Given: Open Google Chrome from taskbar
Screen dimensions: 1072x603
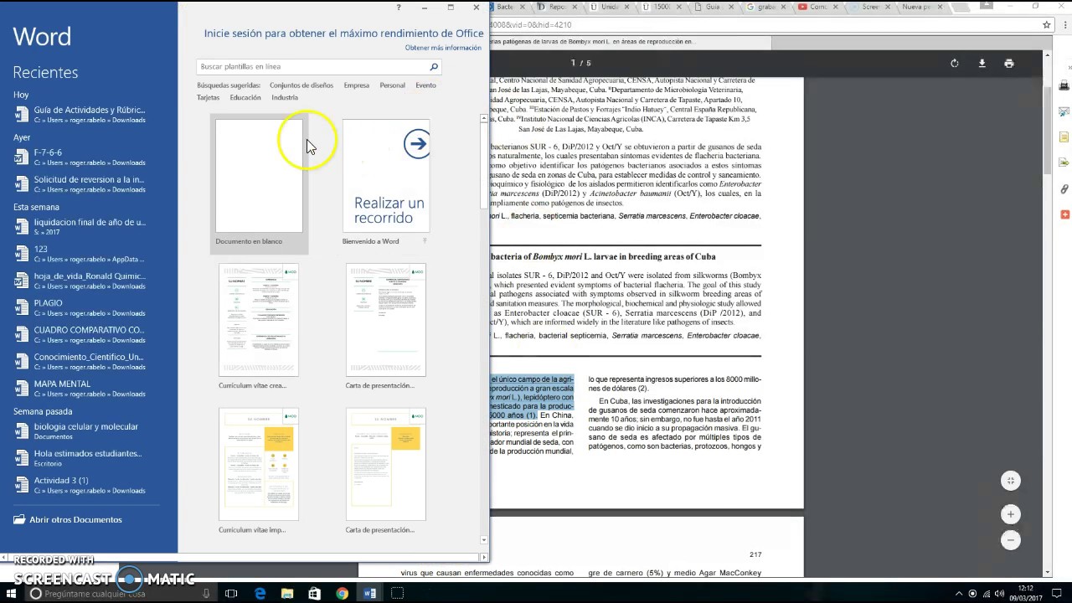Looking at the screenshot, I should (343, 594).
